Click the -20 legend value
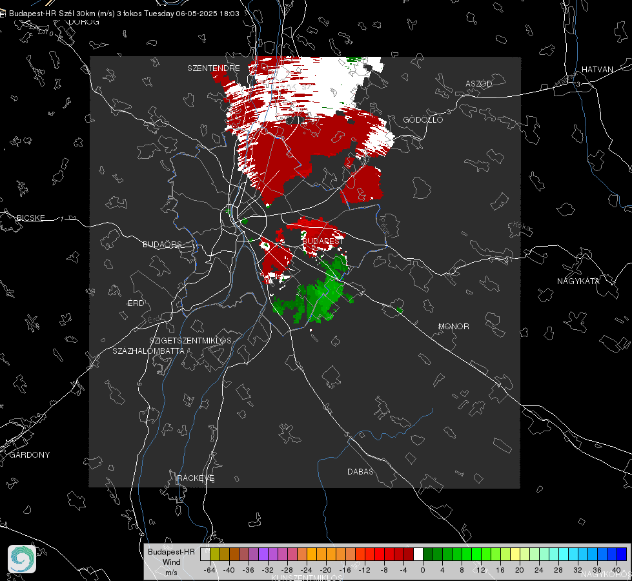This screenshot has width=632, height=581. 325,570
